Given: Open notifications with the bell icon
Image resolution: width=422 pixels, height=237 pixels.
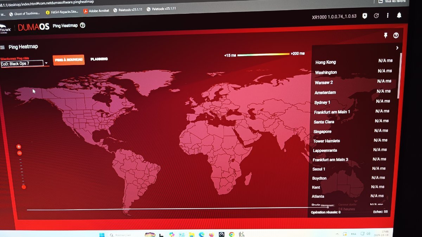Looking at the screenshot, I should pos(399,15).
